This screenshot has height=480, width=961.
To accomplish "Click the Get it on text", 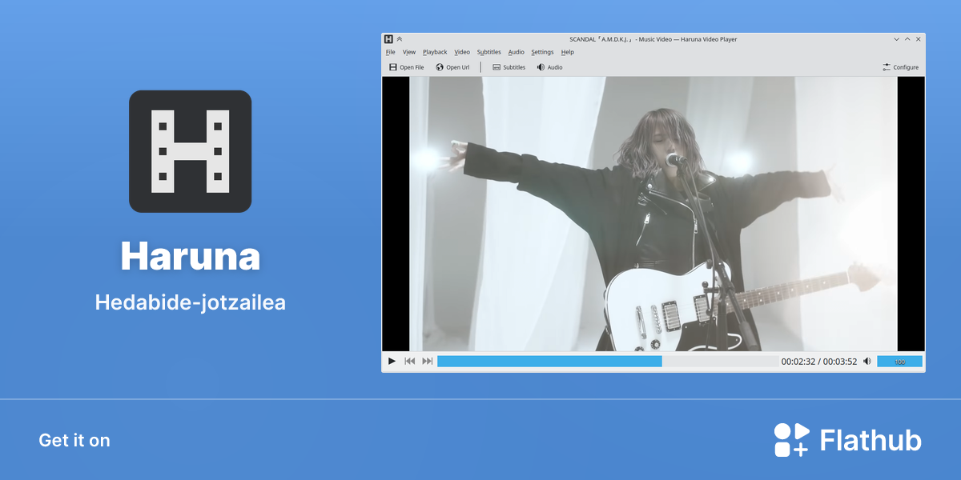I will (74, 440).
